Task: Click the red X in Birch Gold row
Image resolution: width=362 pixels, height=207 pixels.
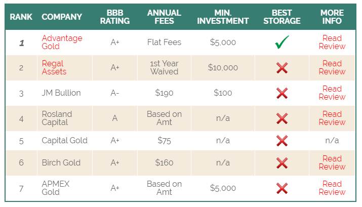Action: [282, 163]
